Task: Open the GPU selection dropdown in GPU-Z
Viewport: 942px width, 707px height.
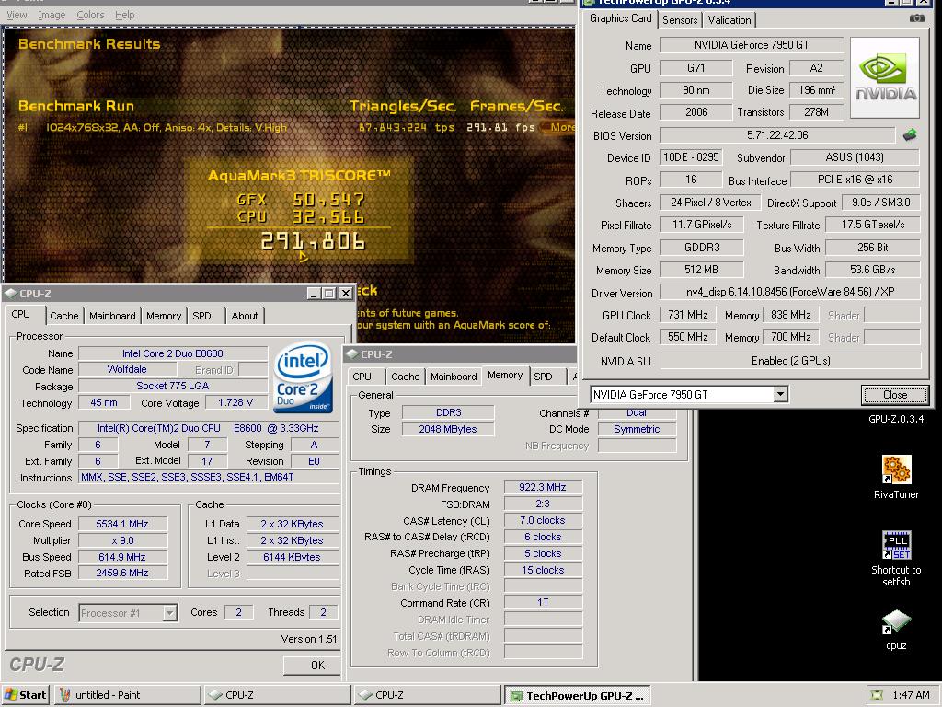Action: 780,394
